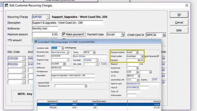Open Credit Card Id GBMC26 lookup
This screenshot has width=197, height=111.
[163, 35]
